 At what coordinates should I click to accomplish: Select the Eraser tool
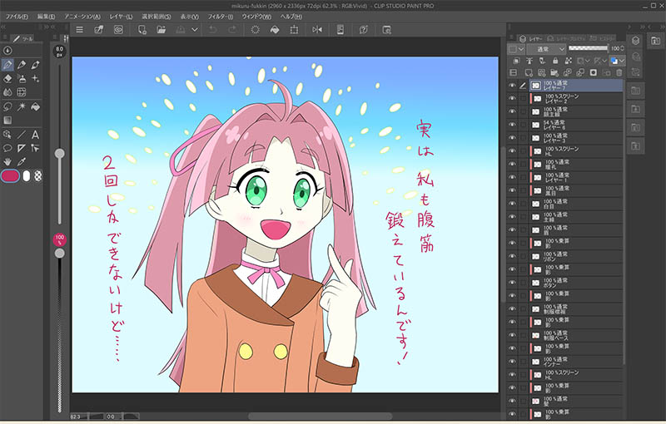pyautogui.click(x=7, y=79)
